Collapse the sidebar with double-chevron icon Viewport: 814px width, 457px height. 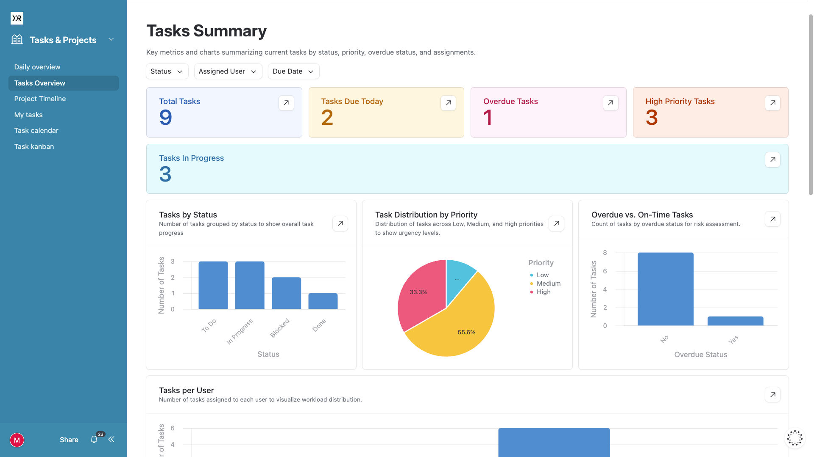tap(111, 440)
